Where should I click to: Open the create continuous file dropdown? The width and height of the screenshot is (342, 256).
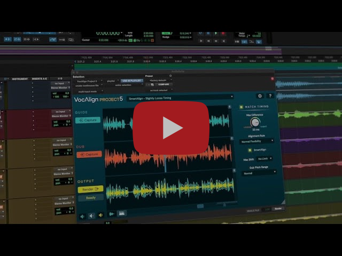tap(89, 86)
